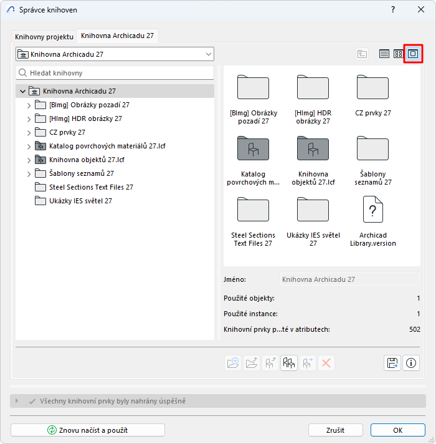The image size is (436, 444).
Task: Select Knihovna objektů 27.lcf tree row
Action: pos(115,160)
